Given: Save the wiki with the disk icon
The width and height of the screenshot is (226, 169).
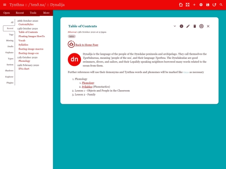Looking at the screenshot, I should coord(208,5).
